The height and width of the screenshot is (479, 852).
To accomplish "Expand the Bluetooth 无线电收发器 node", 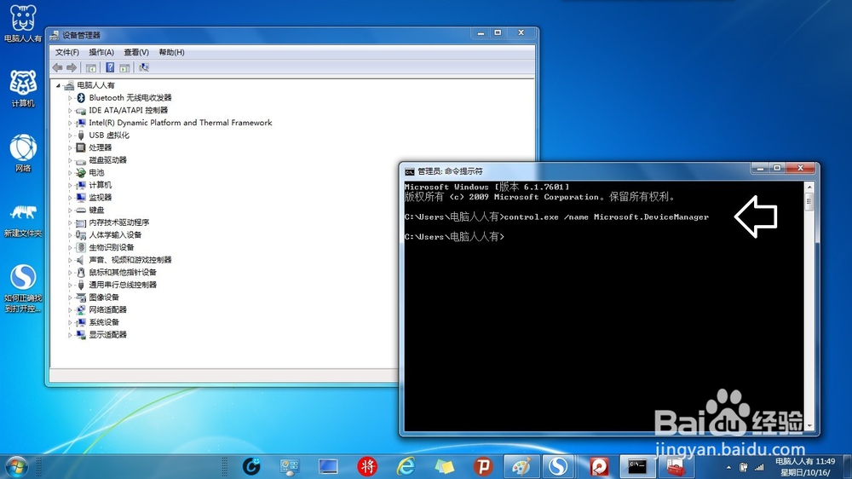I will [70, 98].
